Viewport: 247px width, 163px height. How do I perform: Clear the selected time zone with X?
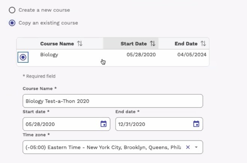tap(188, 147)
